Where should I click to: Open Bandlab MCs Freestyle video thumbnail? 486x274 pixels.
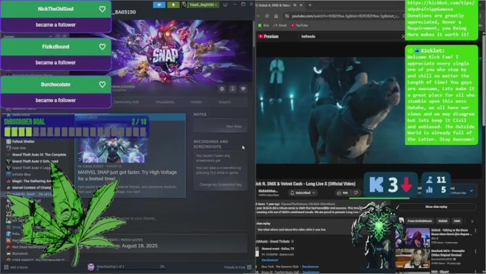(413, 258)
